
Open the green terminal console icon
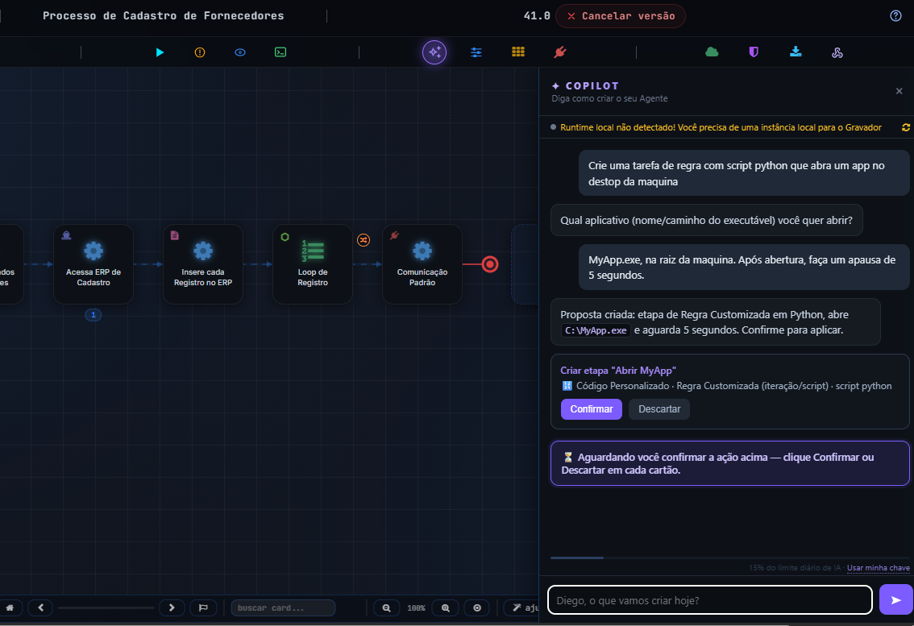(x=280, y=52)
